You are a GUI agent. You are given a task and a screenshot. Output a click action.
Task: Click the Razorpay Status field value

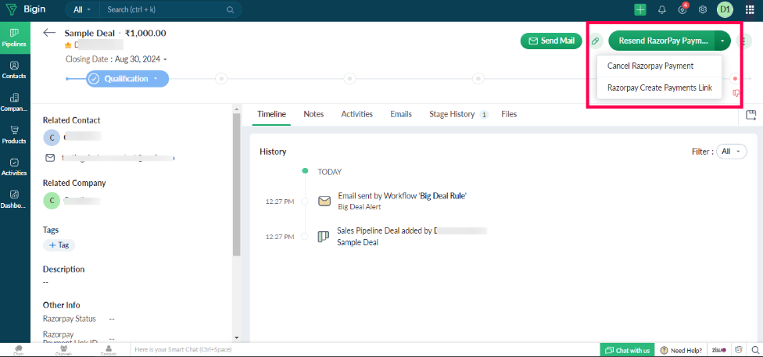[x=112, y=319]
